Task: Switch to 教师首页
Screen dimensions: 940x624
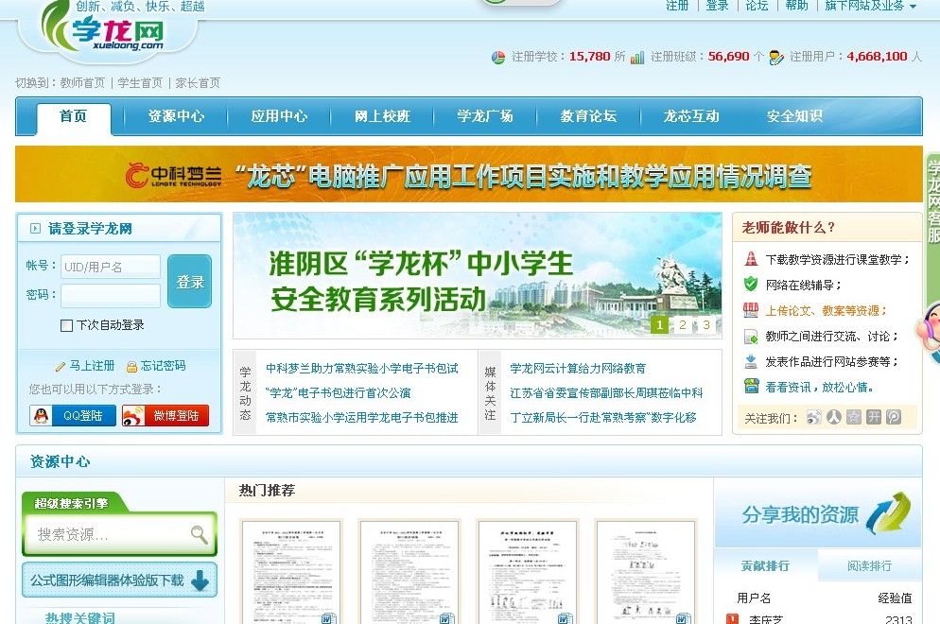Action: 82,82
